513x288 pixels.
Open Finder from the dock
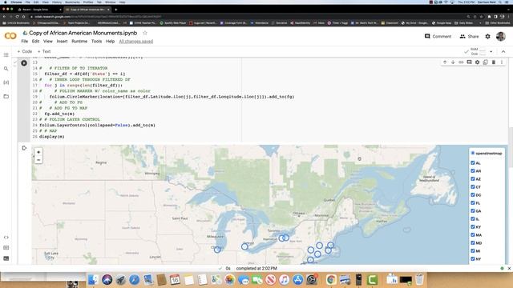point(93,279)
